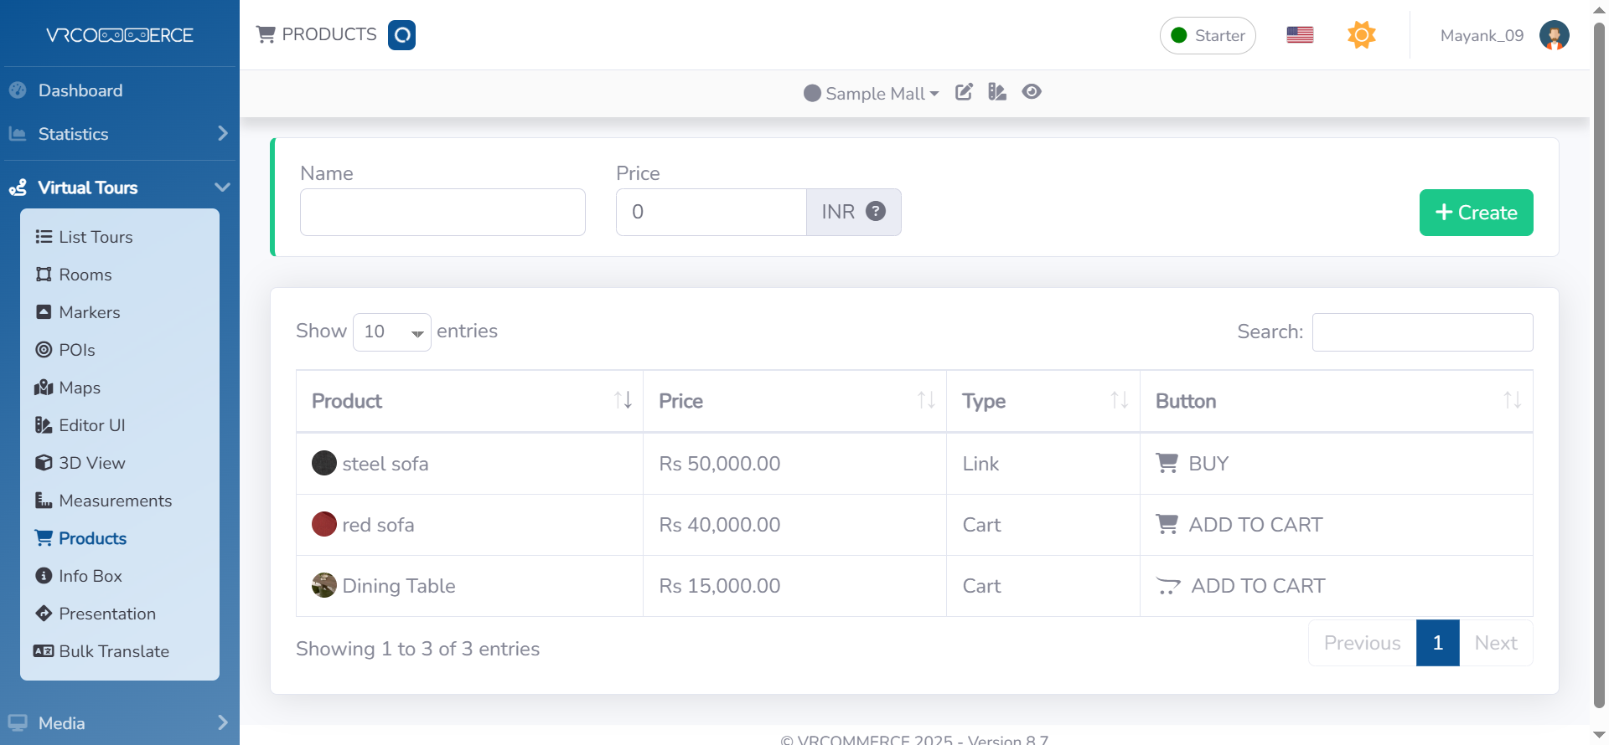Open the Editor UI icon beside Sample Mall

coord(996,92)
